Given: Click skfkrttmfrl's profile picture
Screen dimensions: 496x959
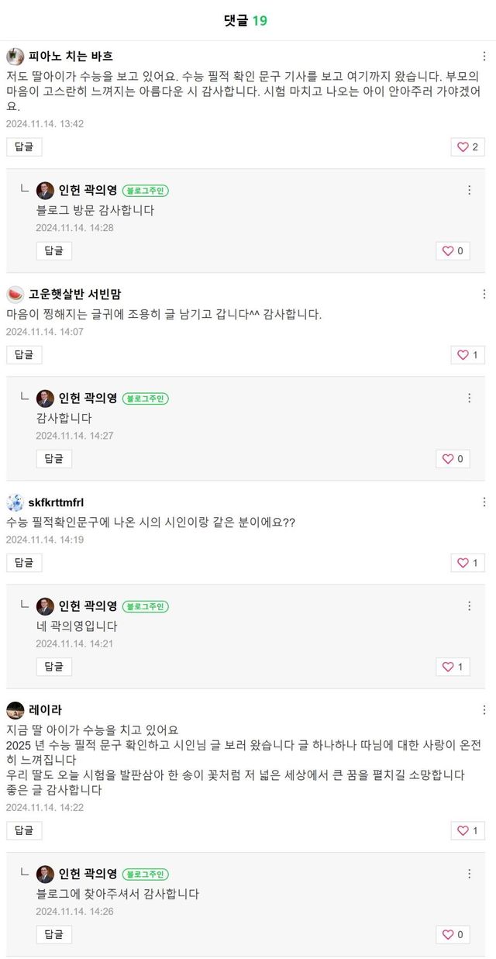Looking at the screenshot, I should tap(15, 502).
